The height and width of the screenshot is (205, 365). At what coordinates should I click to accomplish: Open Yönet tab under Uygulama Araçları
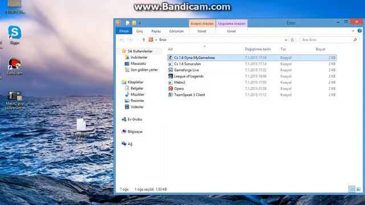pyautogui.click(x=231, y=31)
